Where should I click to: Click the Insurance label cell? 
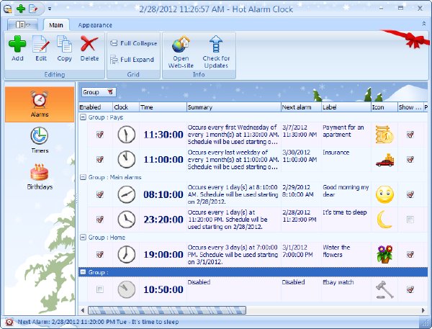[x=346, y=159]
